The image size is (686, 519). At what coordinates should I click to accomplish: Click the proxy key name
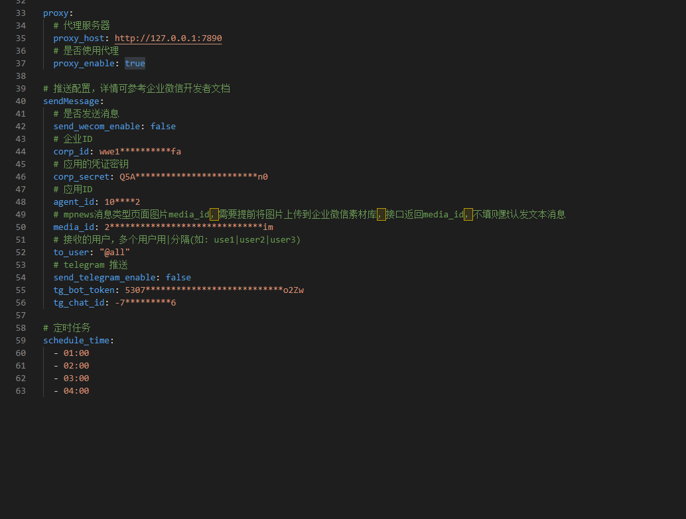pos(52,13)
